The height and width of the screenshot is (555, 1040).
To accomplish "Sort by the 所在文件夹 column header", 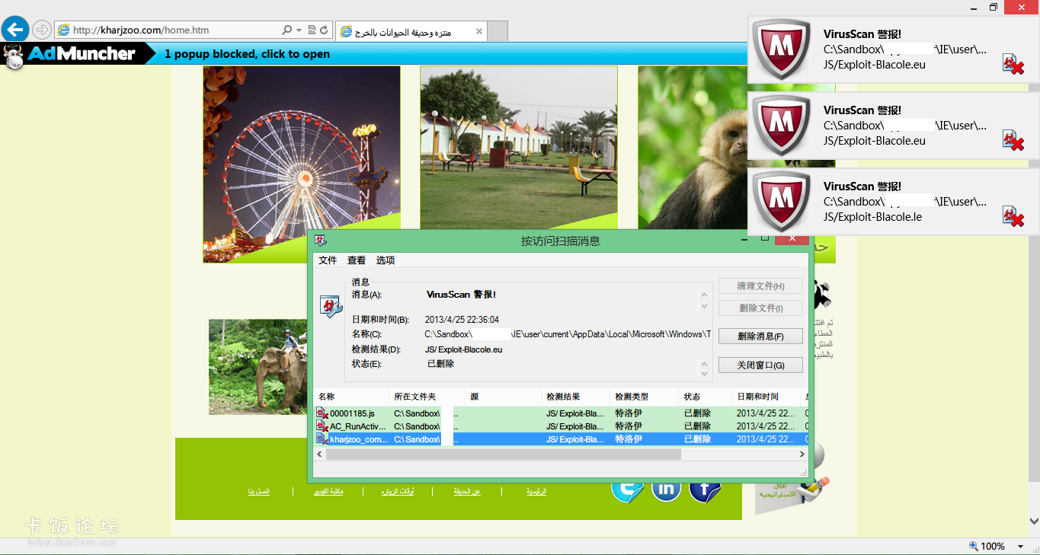I will click(x=427, y=397).
